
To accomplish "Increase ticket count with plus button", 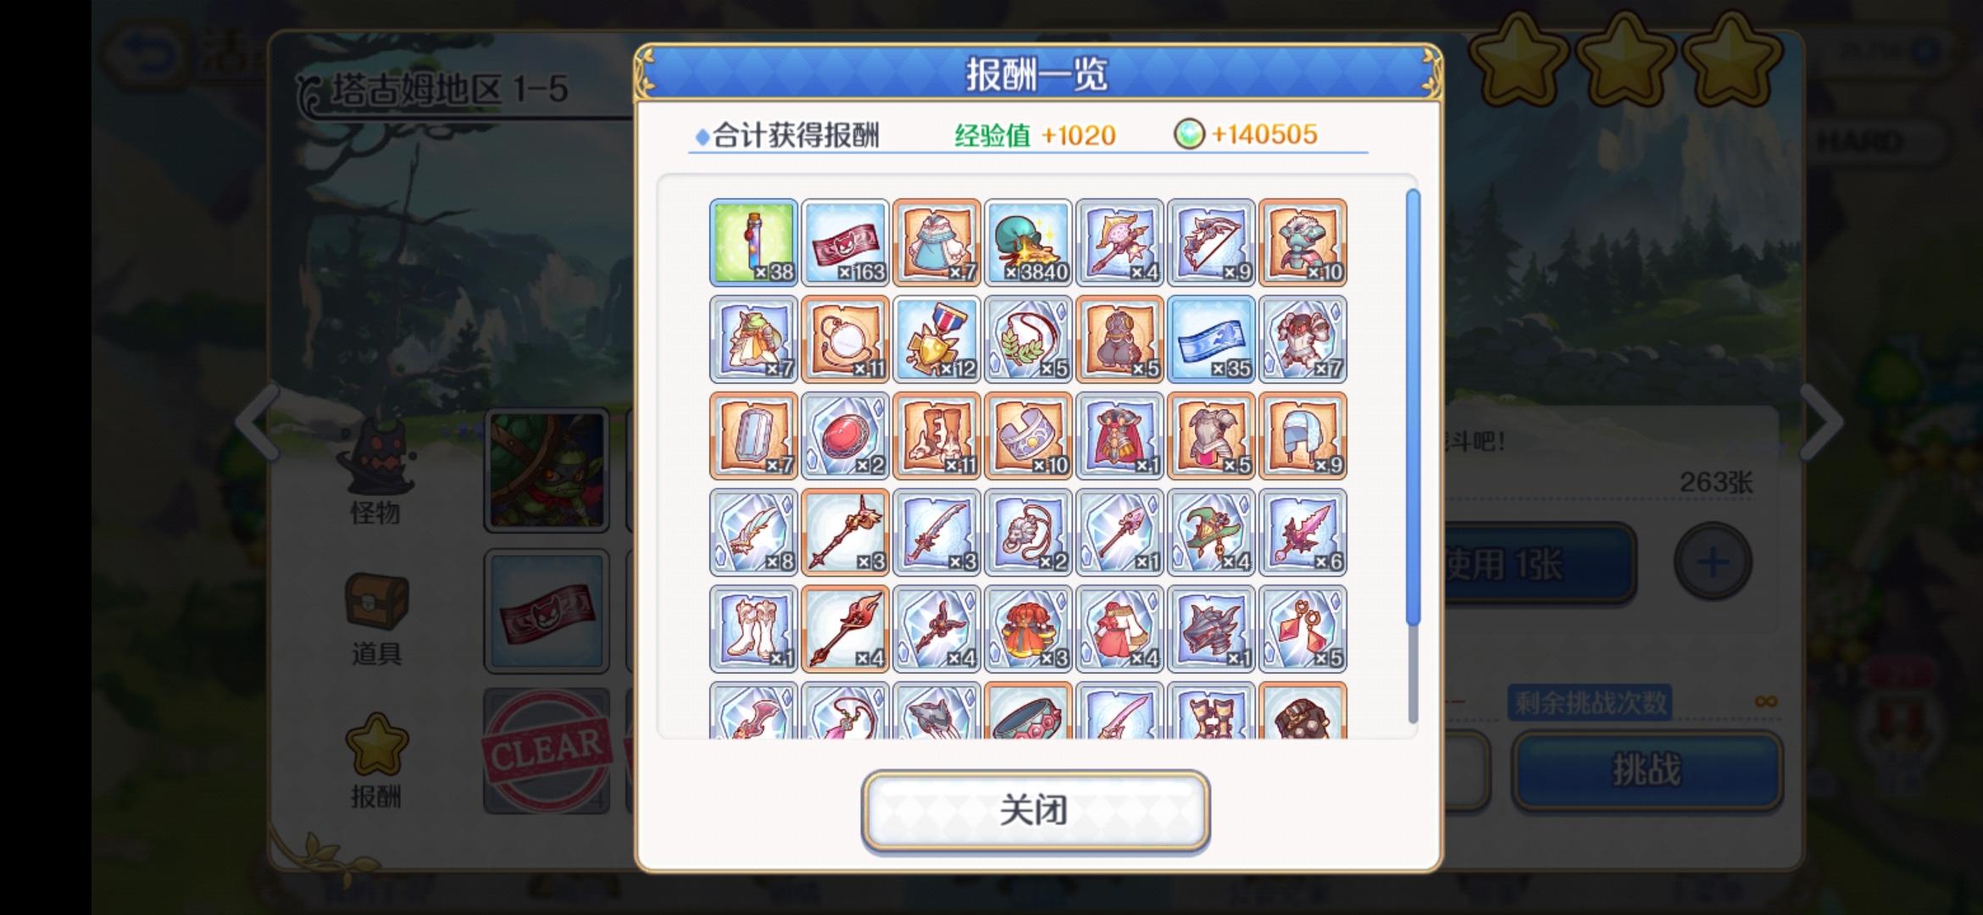I will click(1713, 562).
